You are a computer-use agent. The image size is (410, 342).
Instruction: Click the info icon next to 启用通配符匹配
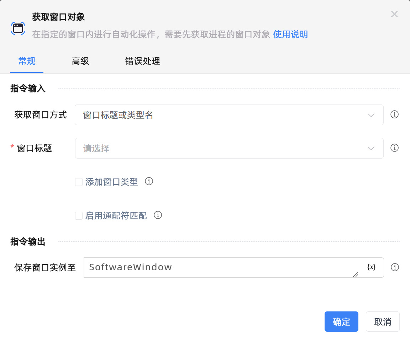tap(158, 215)
